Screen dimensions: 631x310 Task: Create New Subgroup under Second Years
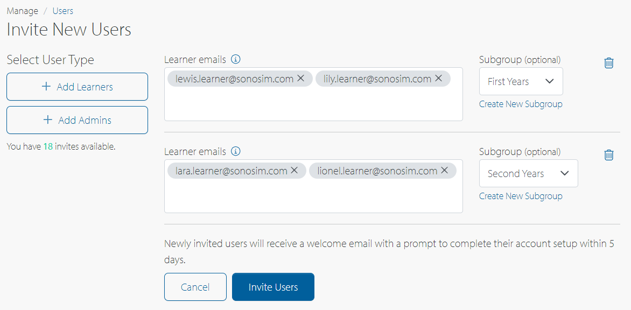click(x=521, y=196)
